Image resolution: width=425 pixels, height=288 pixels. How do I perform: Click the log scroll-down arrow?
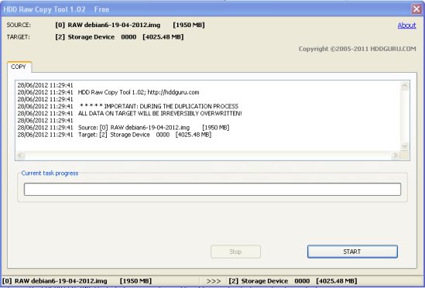point(404,146)
